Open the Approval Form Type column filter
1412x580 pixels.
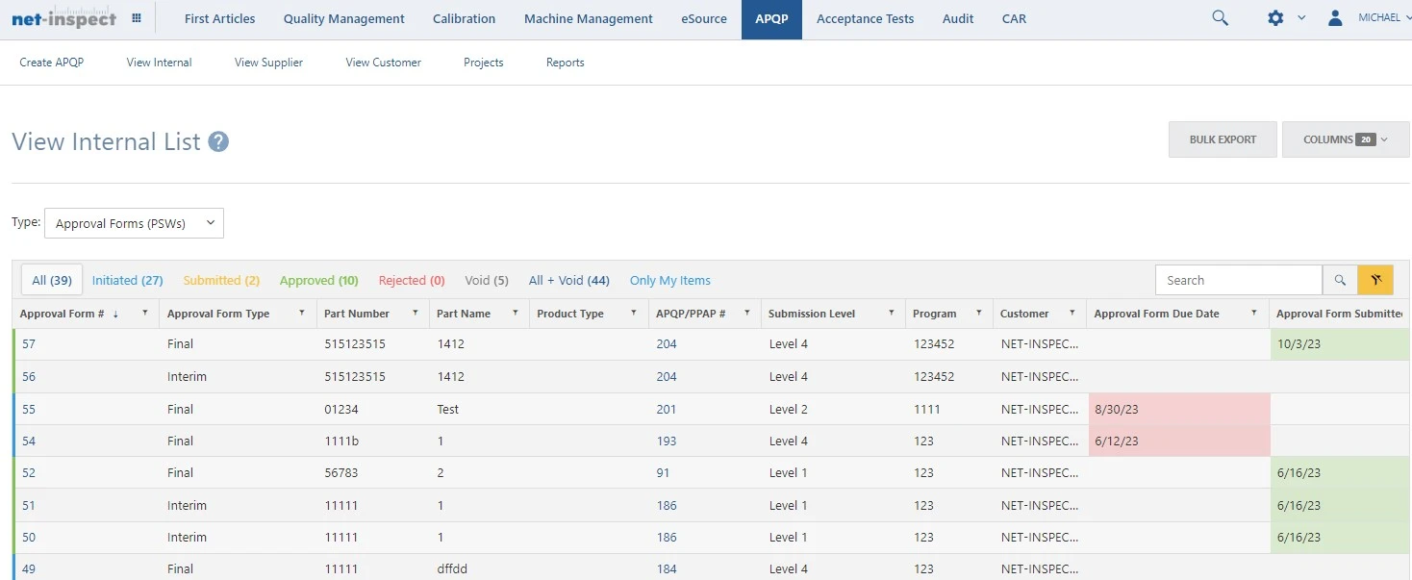(x=301, y=314)
